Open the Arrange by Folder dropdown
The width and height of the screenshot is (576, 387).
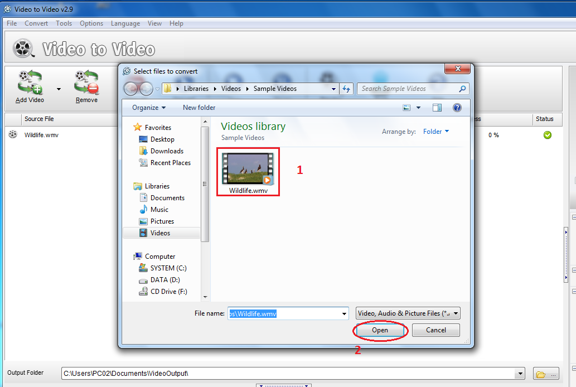(436, 132)
